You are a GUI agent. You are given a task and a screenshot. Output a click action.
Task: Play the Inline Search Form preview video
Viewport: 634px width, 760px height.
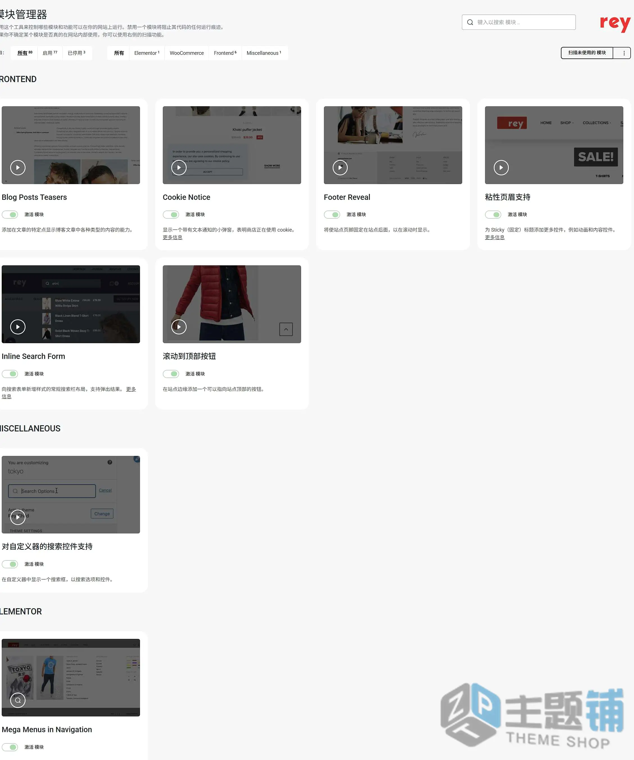click(18, 327)
